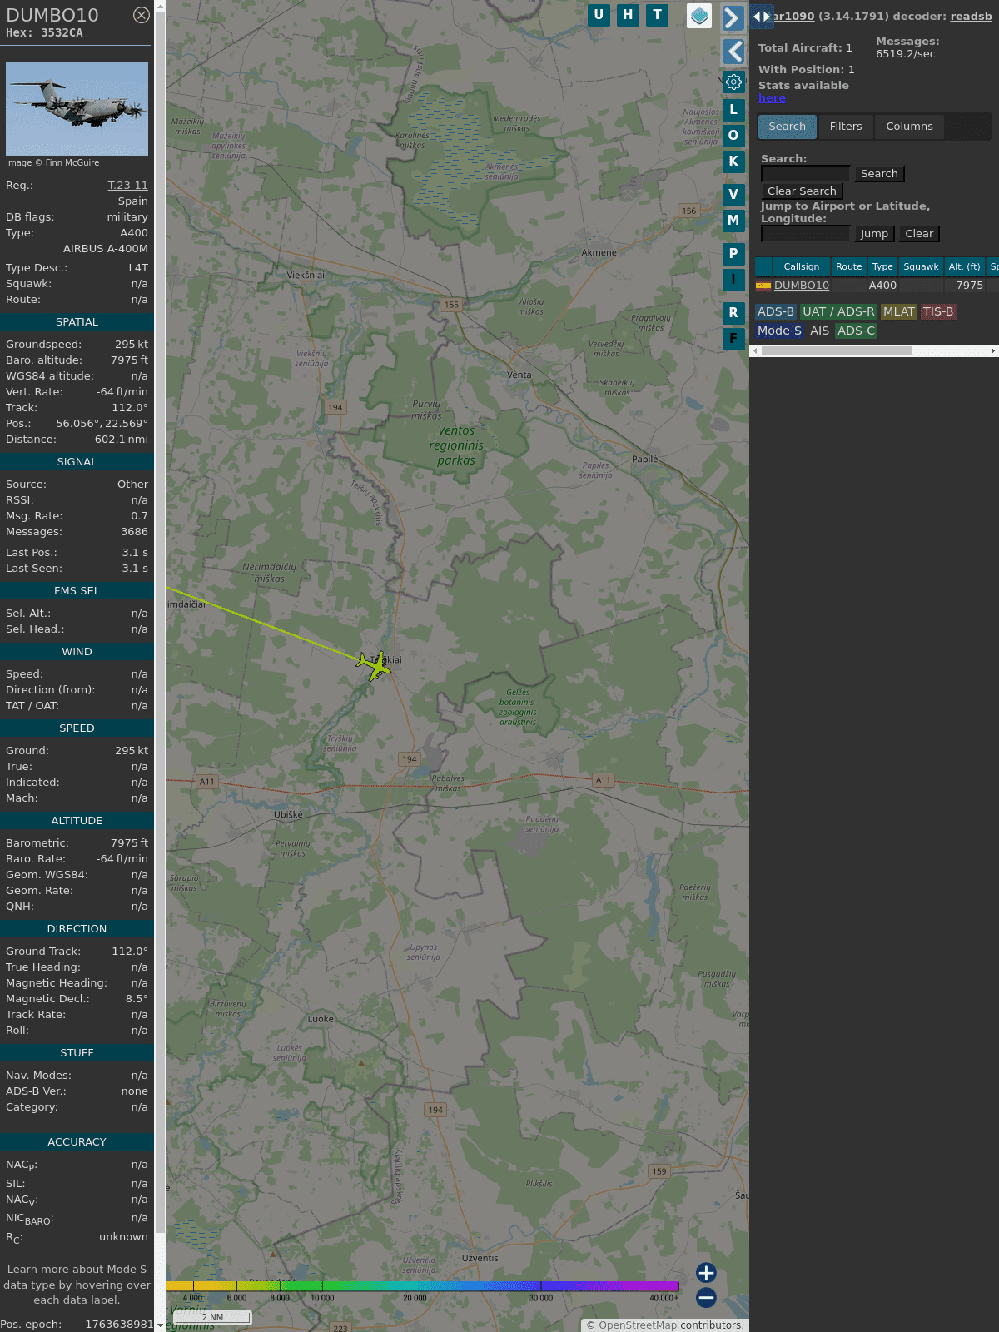Click the MLAT source legend label
The image size is (999, 1332).
coord(898,311)
